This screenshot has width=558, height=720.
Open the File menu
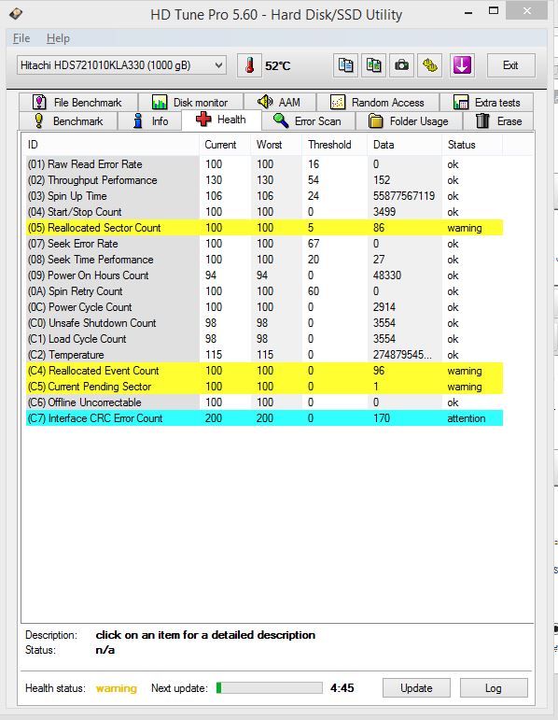coord(21,38)
